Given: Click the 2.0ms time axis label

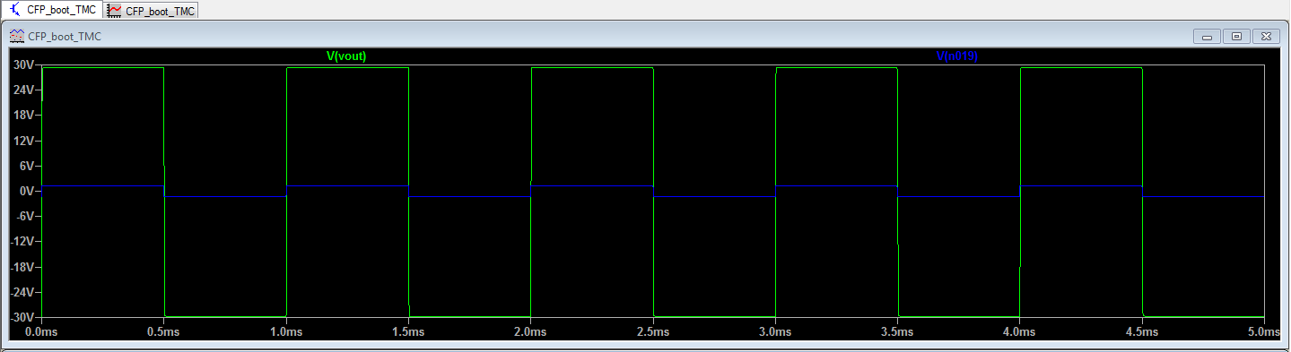Looking at the screenshot, I should [530, 331].
